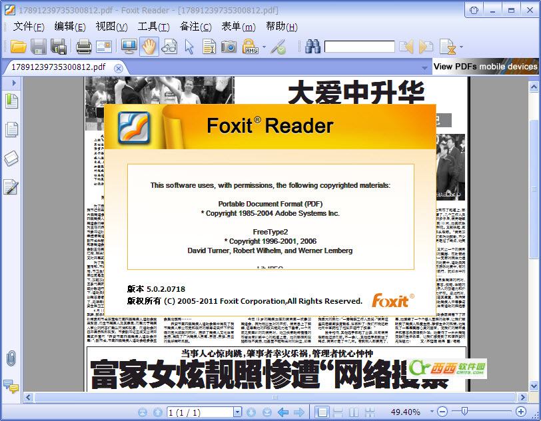The height and width of the screenshot is (421, 541).
Task: Click the blue next view arrow
Action: (299, 412)
